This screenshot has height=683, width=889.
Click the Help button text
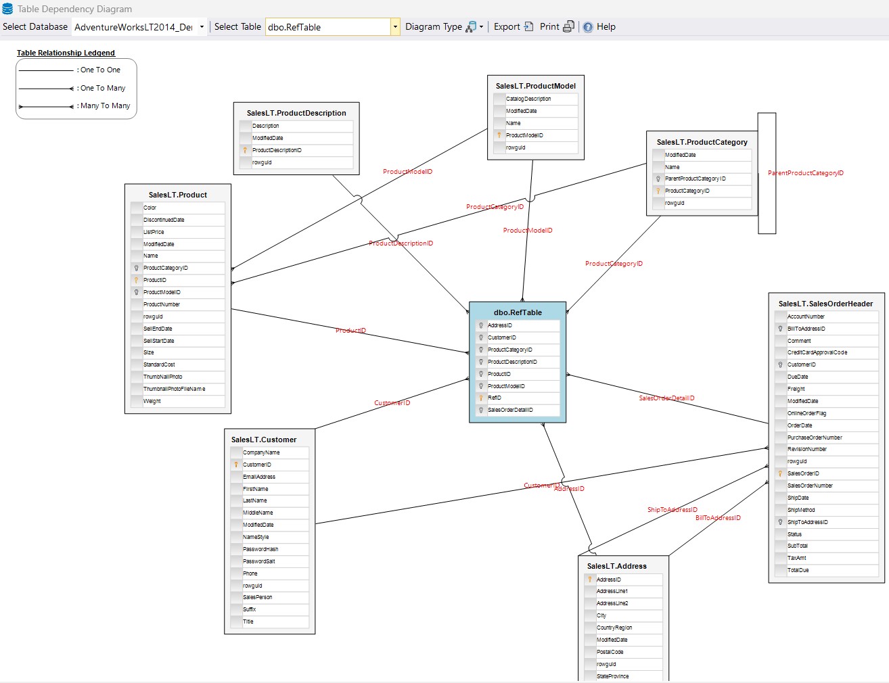point(606,27)
